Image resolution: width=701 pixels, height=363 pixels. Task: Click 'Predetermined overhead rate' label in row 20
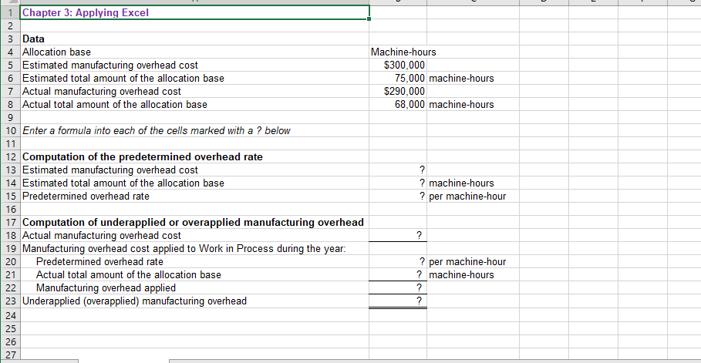[99, 261]
